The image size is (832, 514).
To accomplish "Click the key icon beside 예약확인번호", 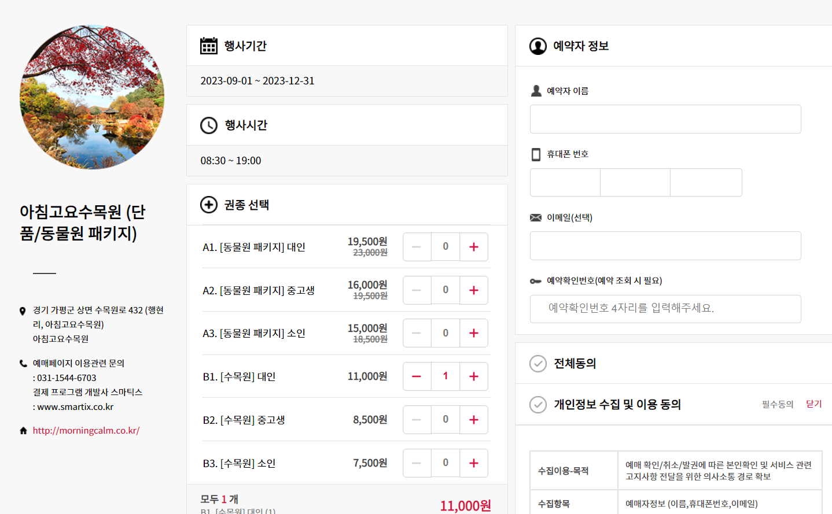I will coord(535,280).
